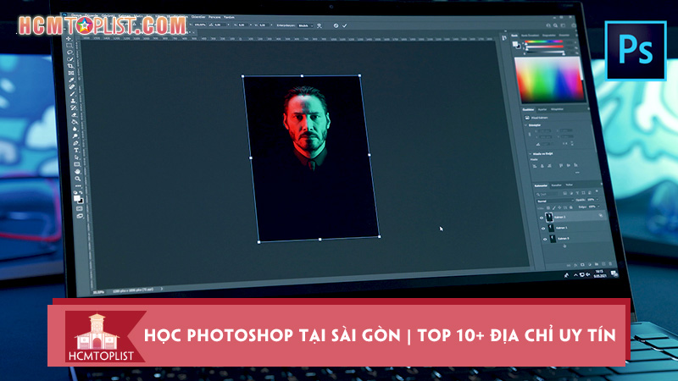
Task: Select the Path Selection tool
Action: tap(76, 157)
